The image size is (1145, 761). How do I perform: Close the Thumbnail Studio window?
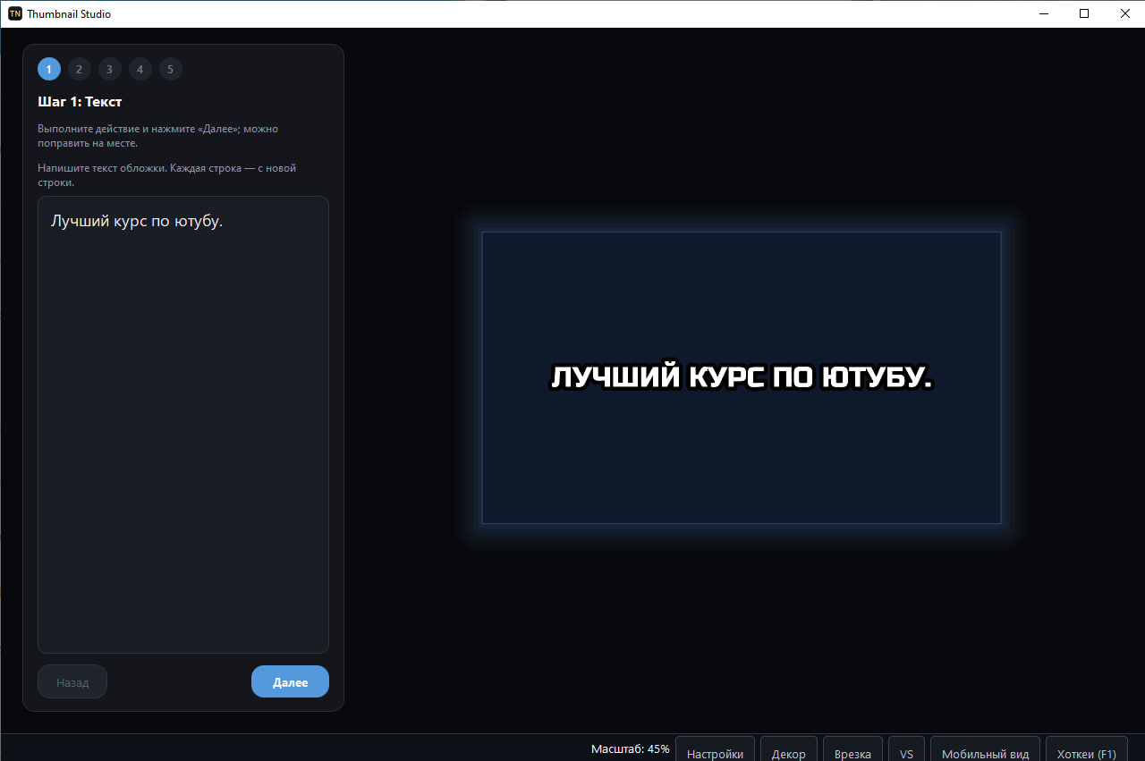coord(1124,13)
